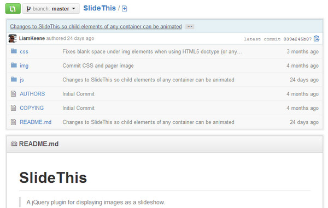Open the css folder
Screen dimensions: 328x208
[24, 51]
